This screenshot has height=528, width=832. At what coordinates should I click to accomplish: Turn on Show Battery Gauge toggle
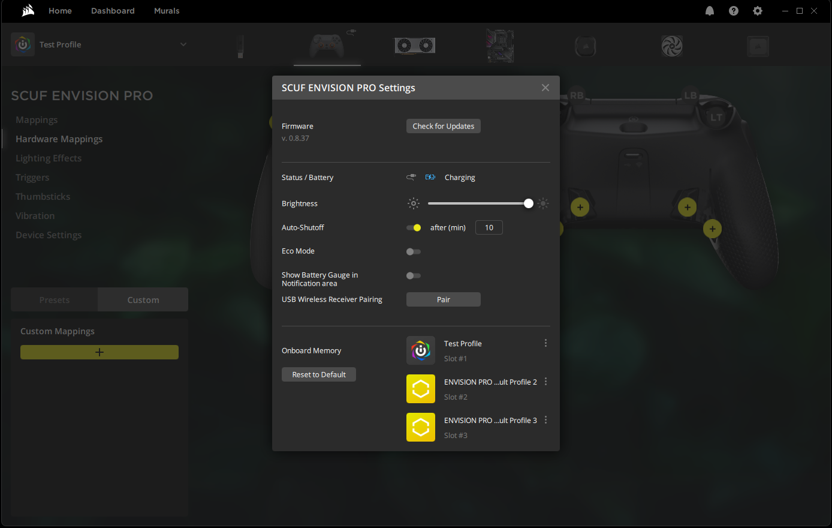(x=414, y=275)
